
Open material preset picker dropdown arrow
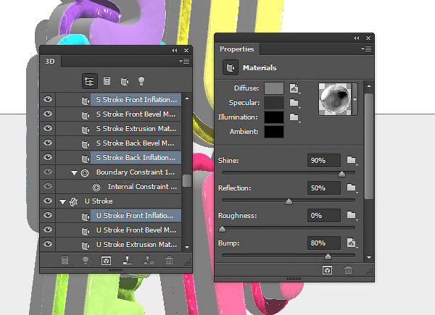coord(355,99)
